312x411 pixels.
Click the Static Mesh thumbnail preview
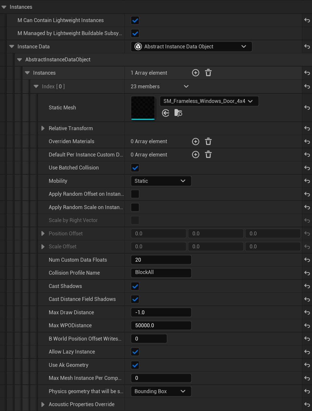coord(143,108)
